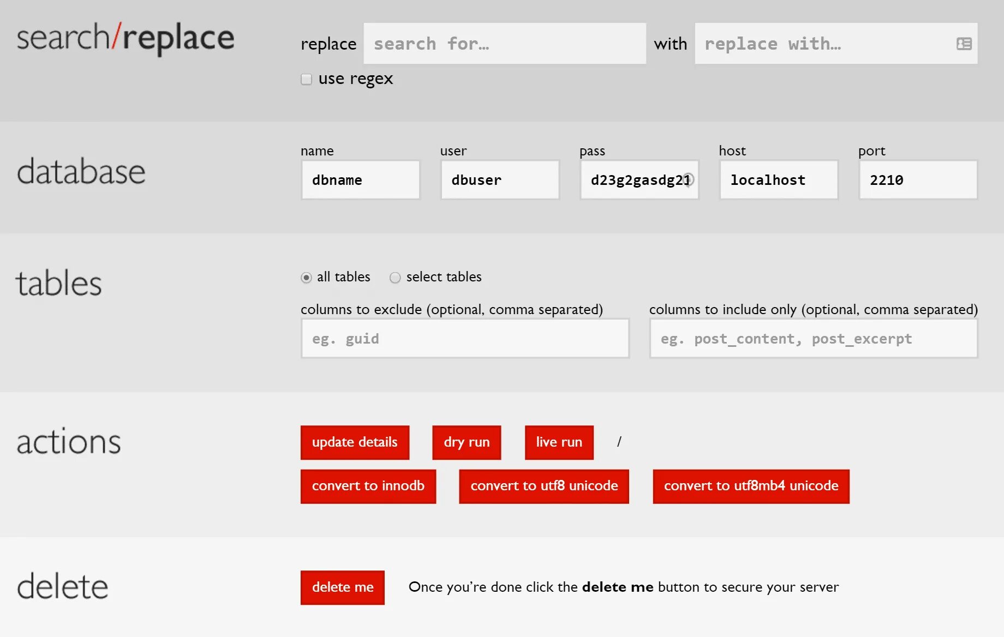
Task: Select the all tables radio button
Action: point(306,278)
